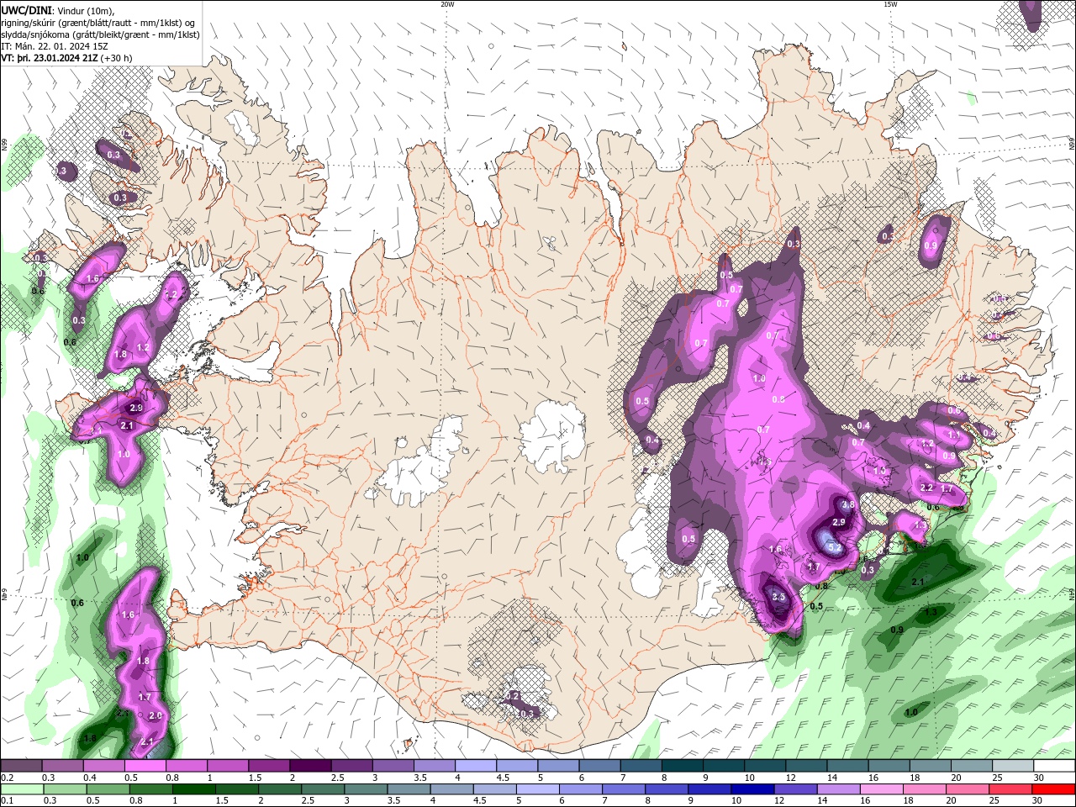Click the top legend swatch between 0.2 and 0.3
The image size is (1076, 807).
pos(21,765)
